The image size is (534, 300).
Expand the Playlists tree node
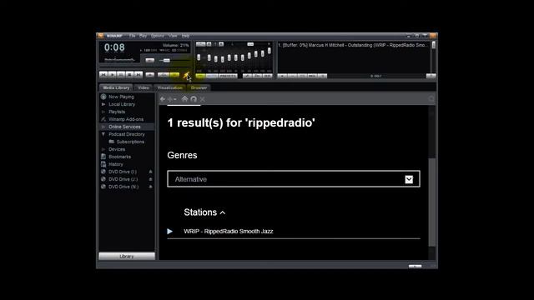pos(103,112)
